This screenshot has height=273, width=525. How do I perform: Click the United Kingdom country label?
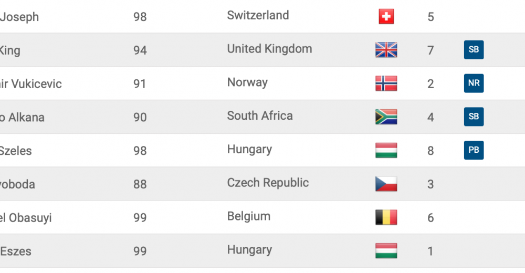click(269, 49)
